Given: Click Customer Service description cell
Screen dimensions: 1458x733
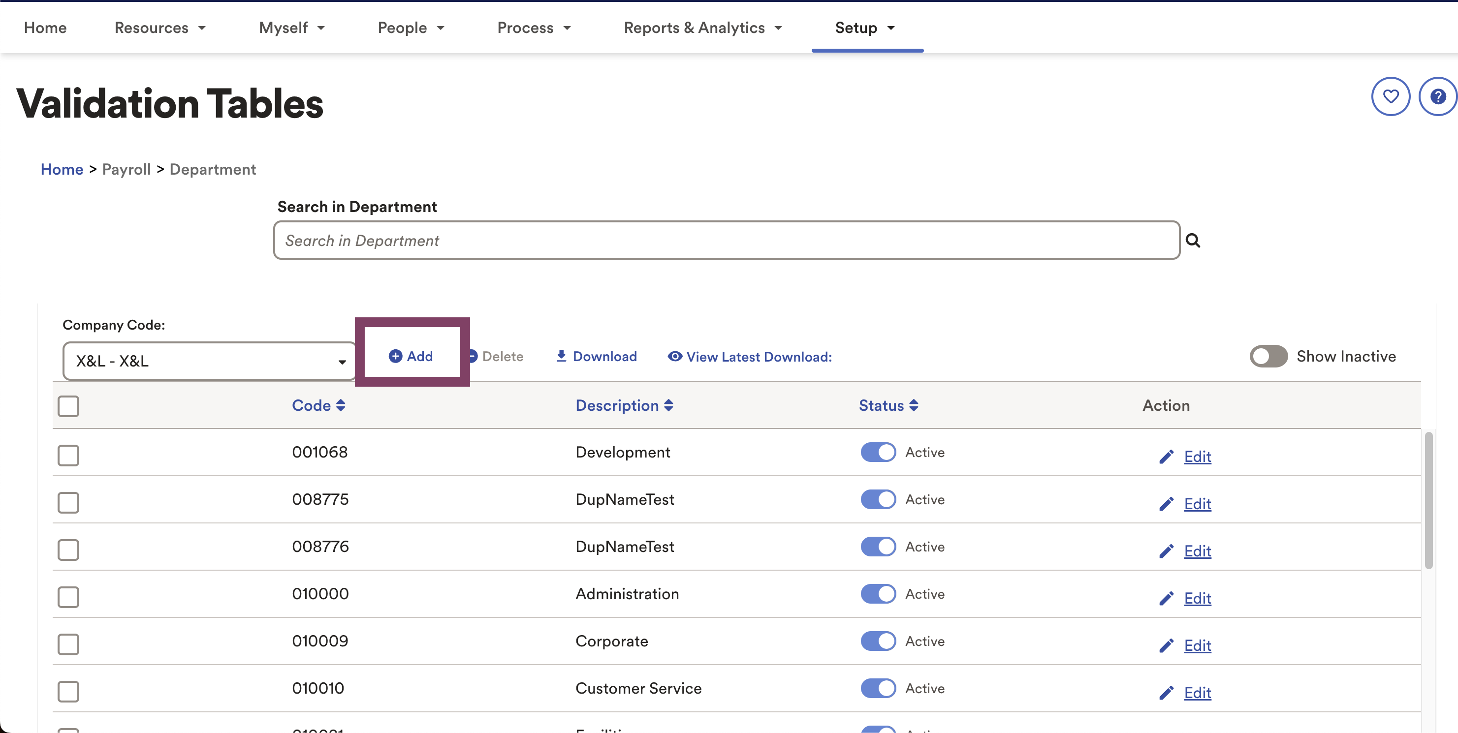Looking at the screenshot, I should coord(638,688).
